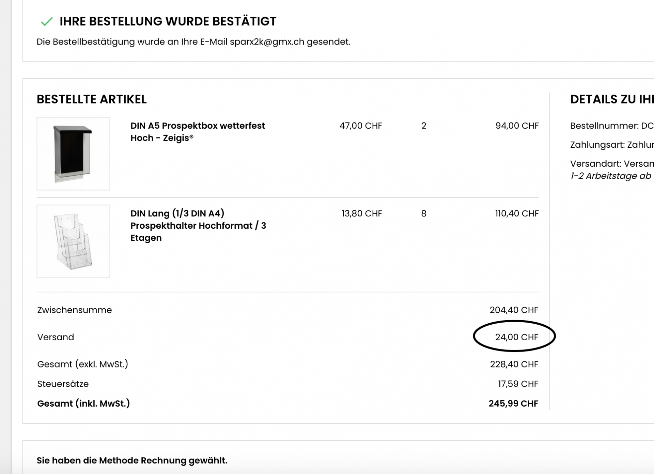Click the 94,00 CHF line total
The height and width of the screenshot is (474, 654).
pyautogui.click(x=517, y=126)
